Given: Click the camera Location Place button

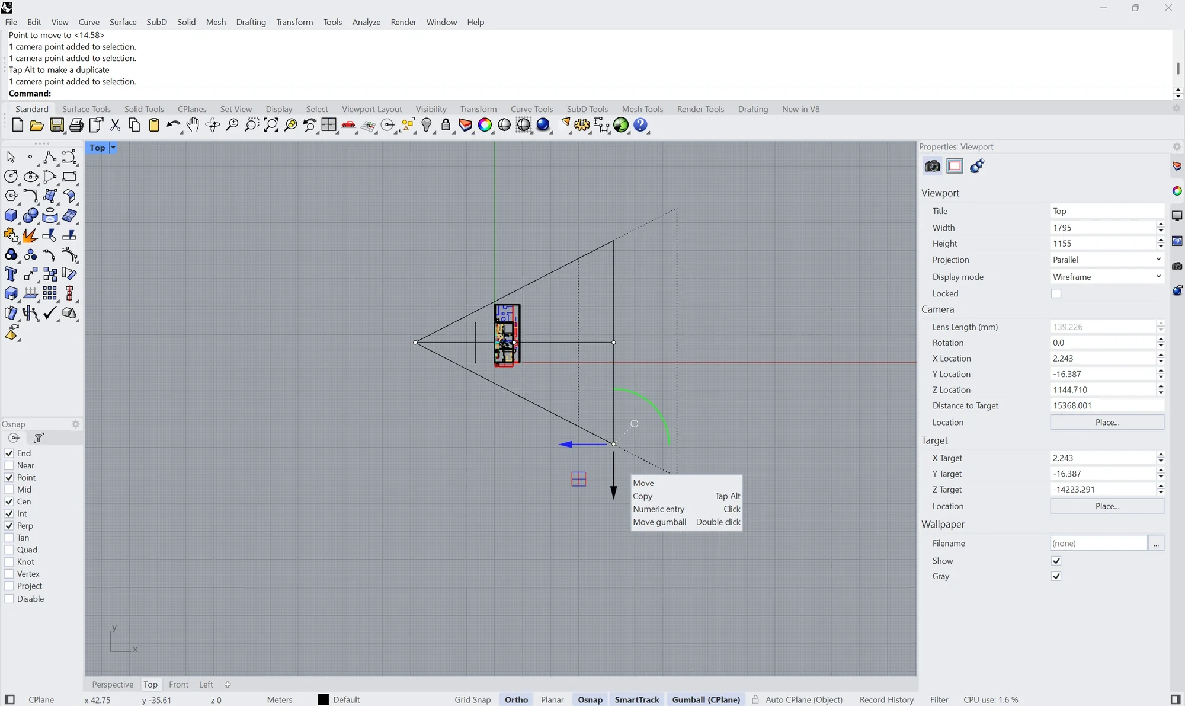Looking at the screenshot, I should 1107,422.
